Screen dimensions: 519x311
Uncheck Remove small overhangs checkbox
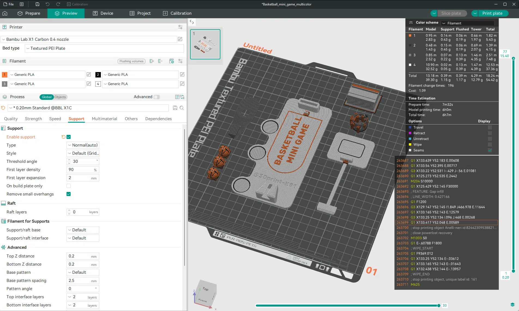point(69,194)
